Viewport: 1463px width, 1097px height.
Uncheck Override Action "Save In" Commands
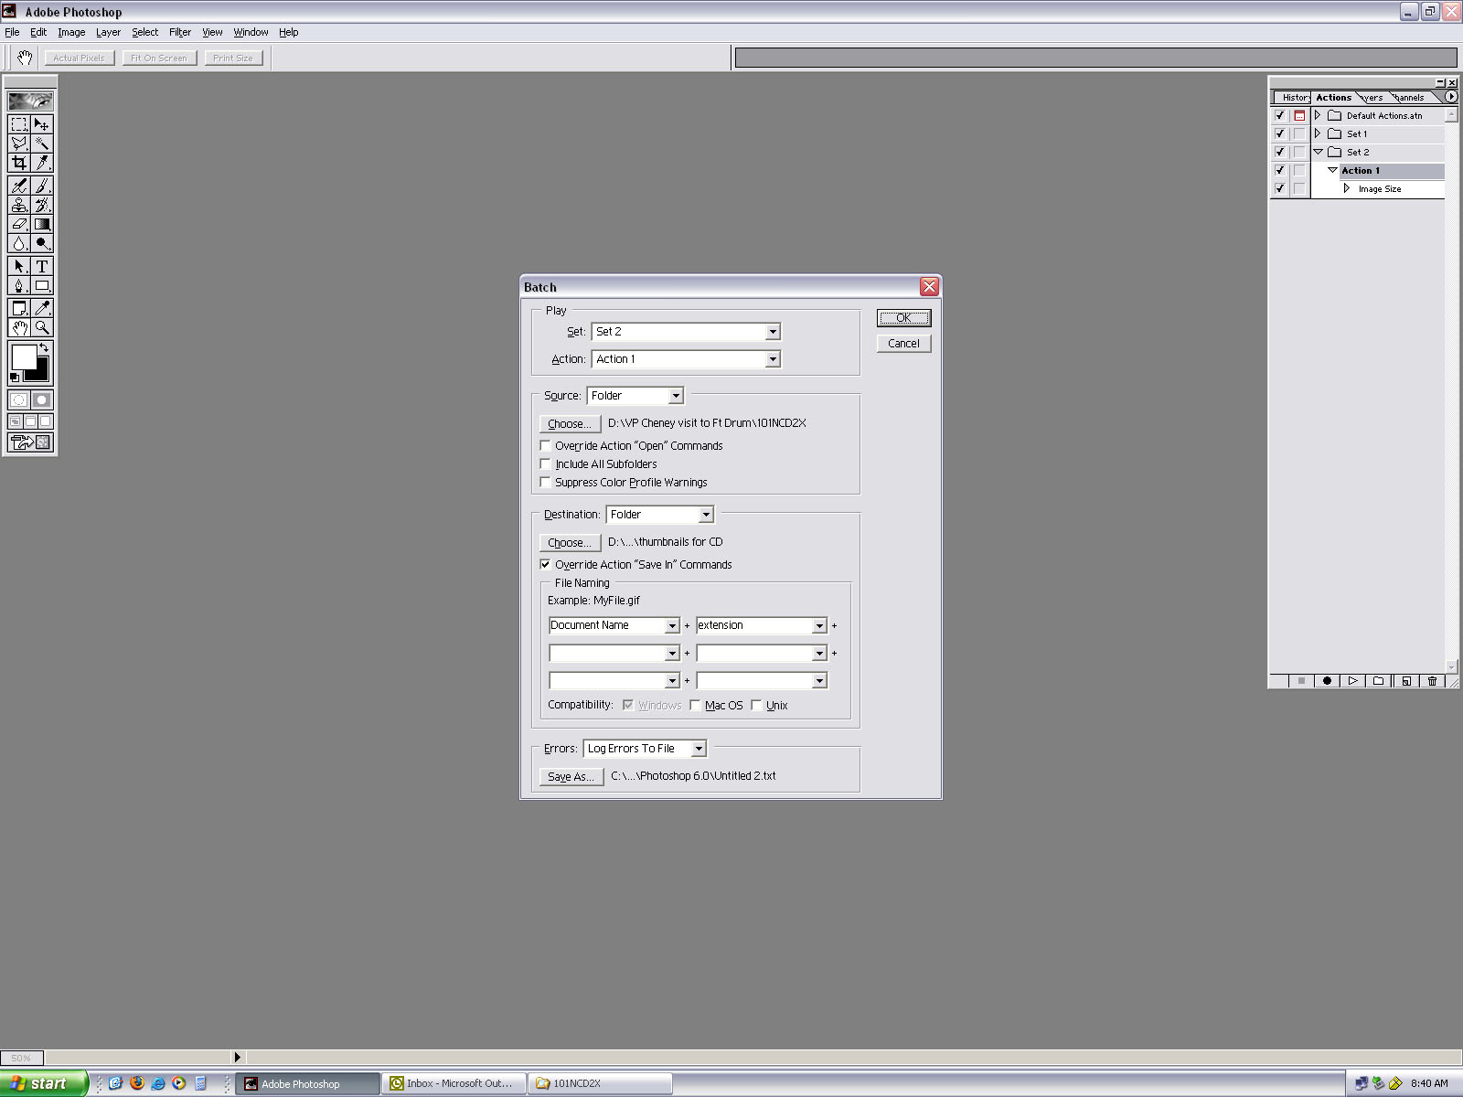[546, 565]
